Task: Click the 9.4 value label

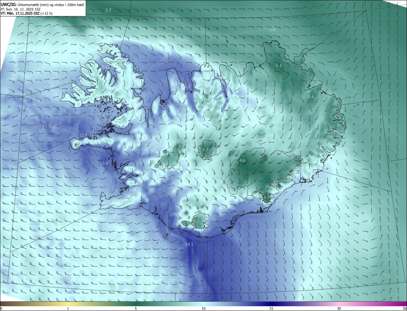Action: [98, 250]
